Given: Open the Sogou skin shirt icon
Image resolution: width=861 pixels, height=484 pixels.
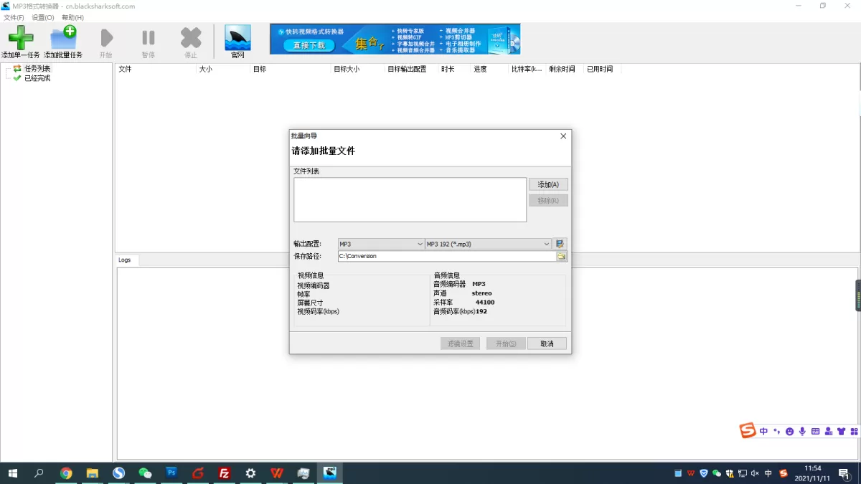Looking at the screenshot, I should click(x=841, y=432).
